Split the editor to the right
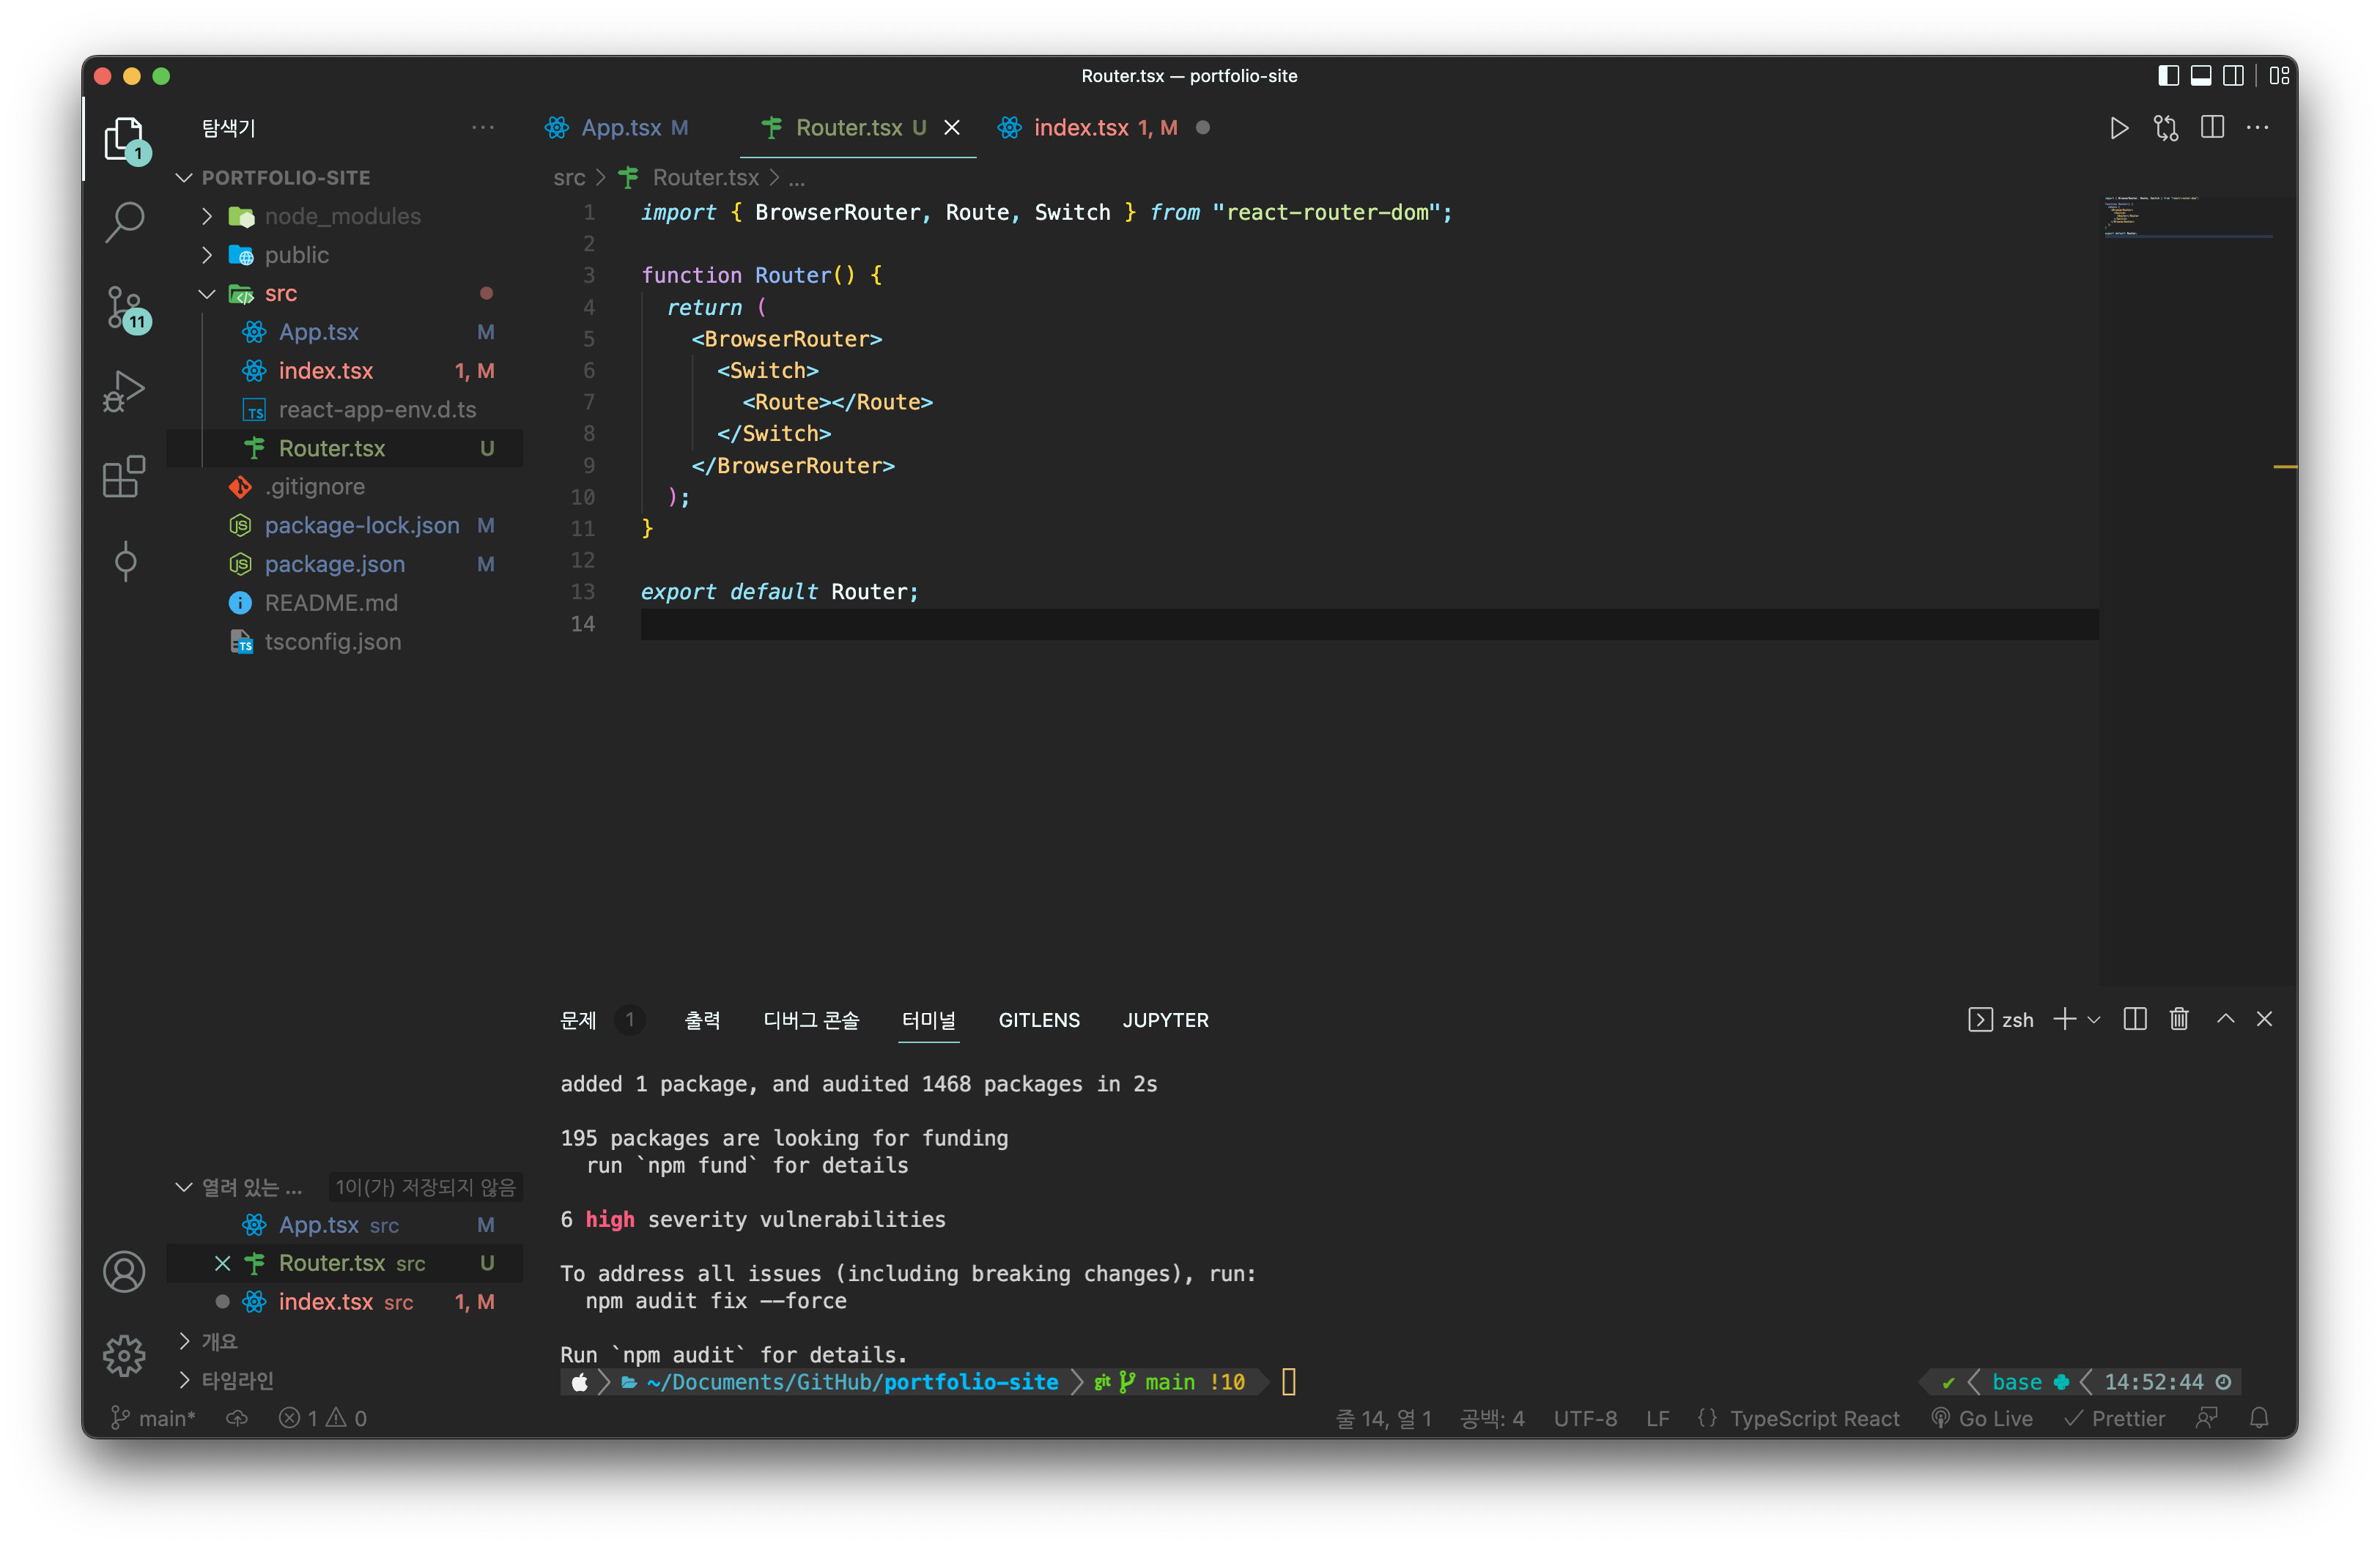 tap(2212, 128)
